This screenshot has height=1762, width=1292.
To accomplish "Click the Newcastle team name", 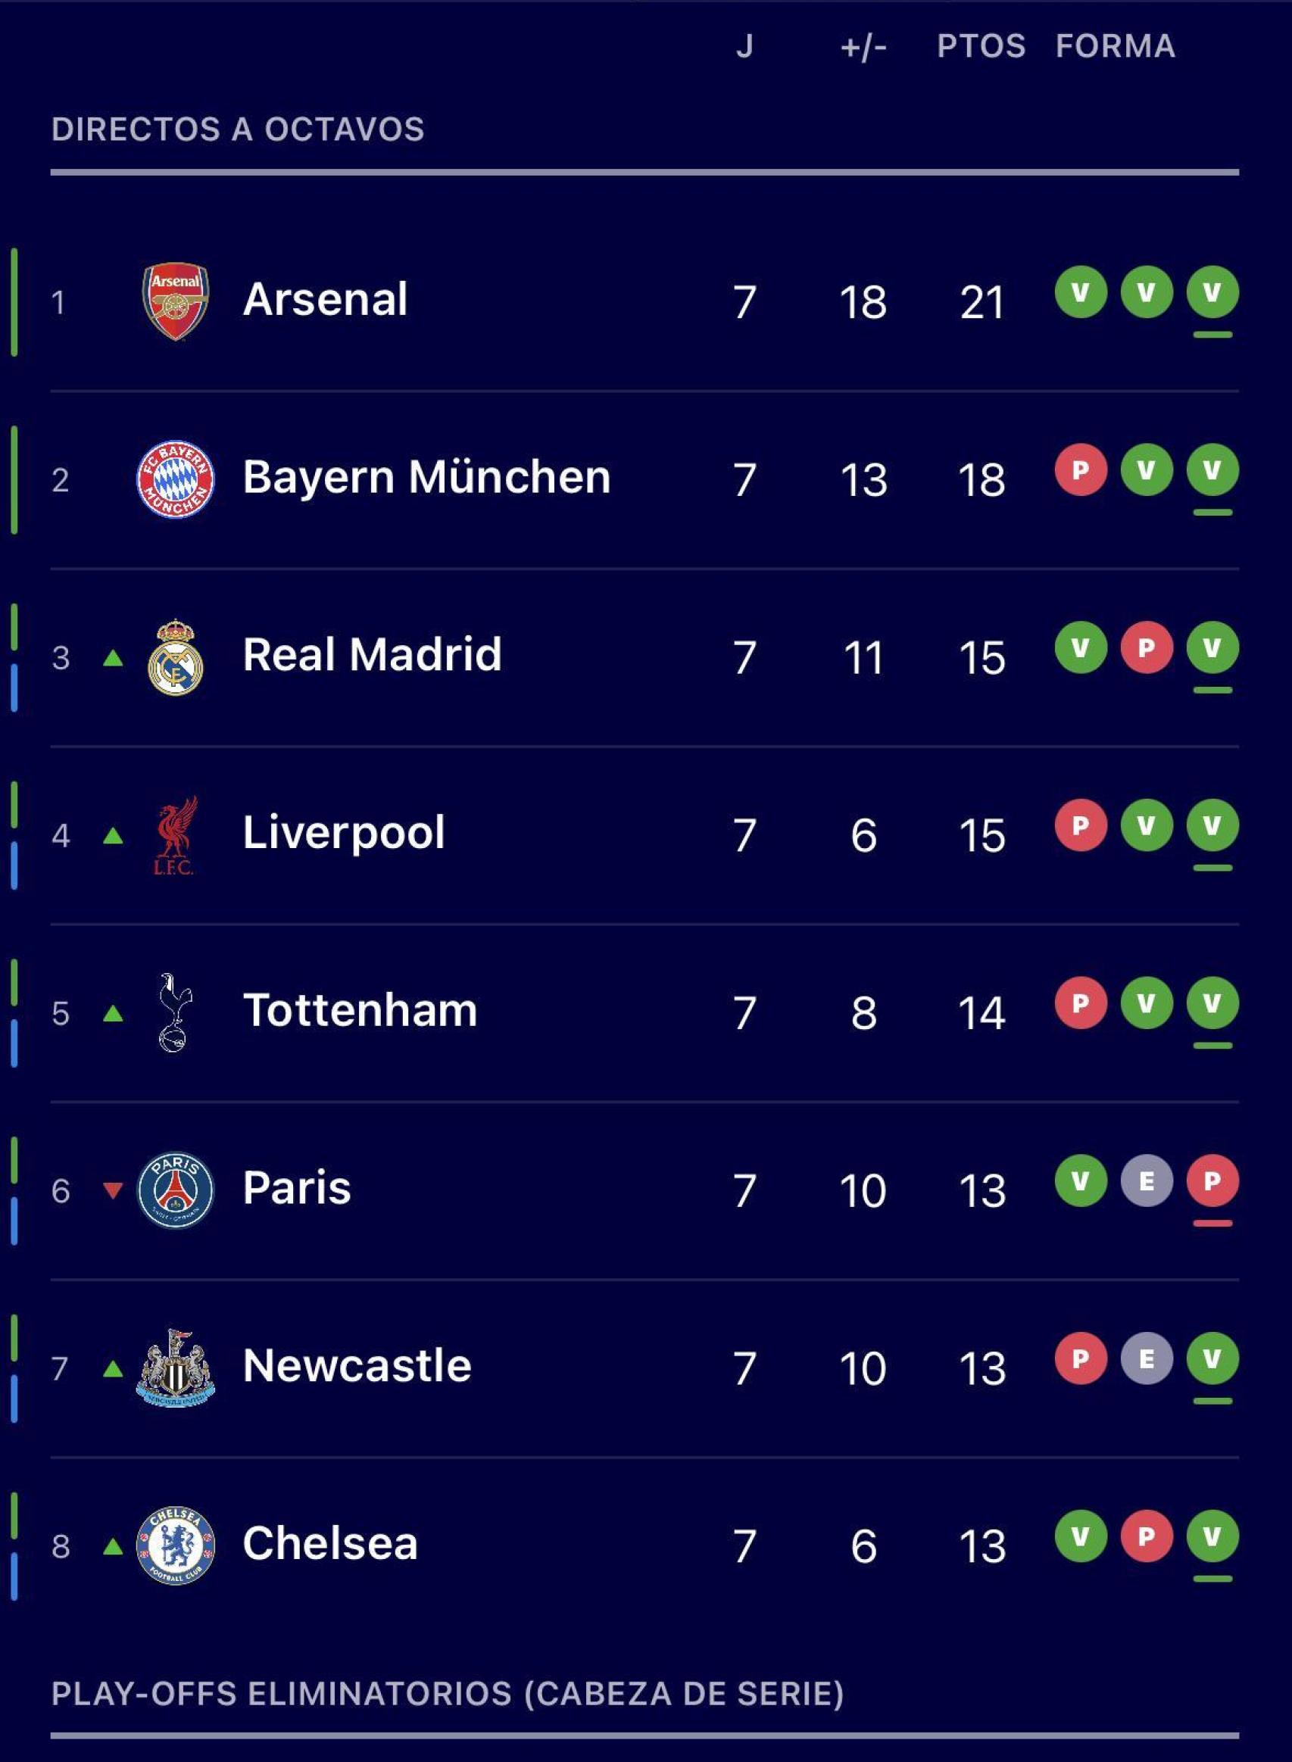I will click(356, 1364).
